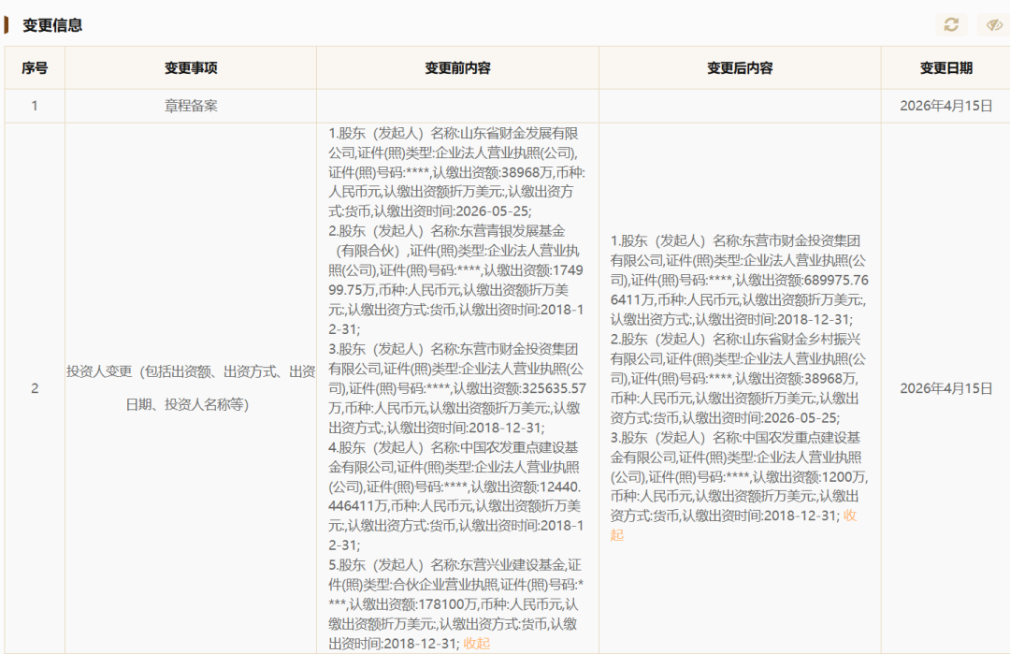Click the 投资人变更 change item cell
The width and height of the screenshot is (1010, 654).
191,388
